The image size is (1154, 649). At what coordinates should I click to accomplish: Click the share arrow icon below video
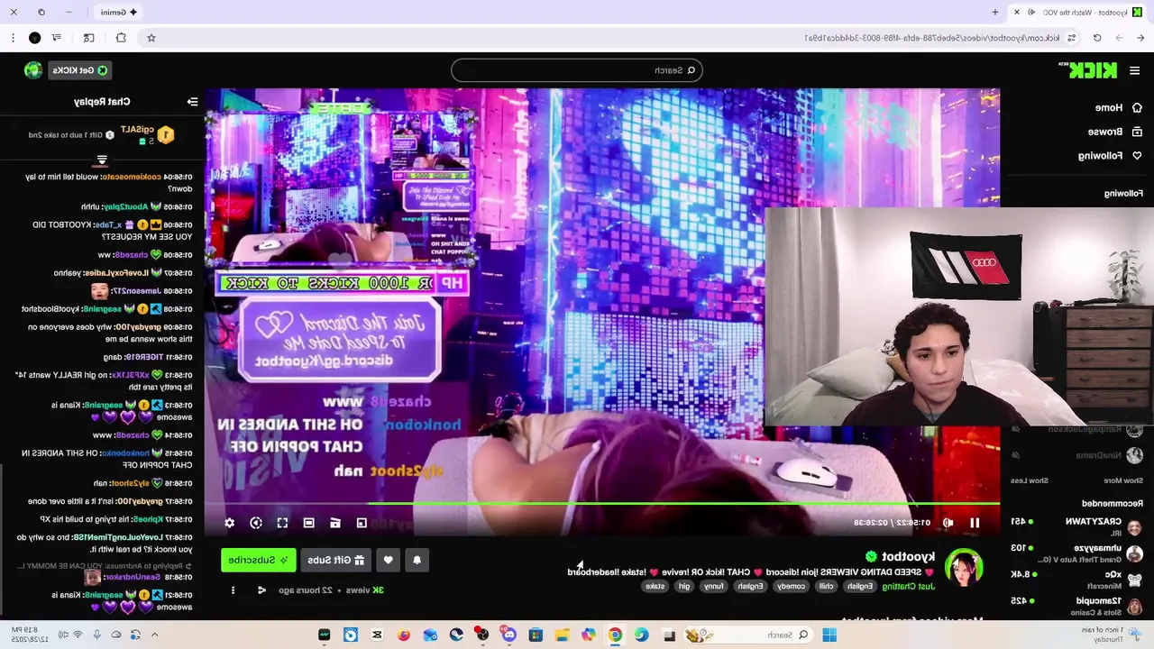pos(261,590)
